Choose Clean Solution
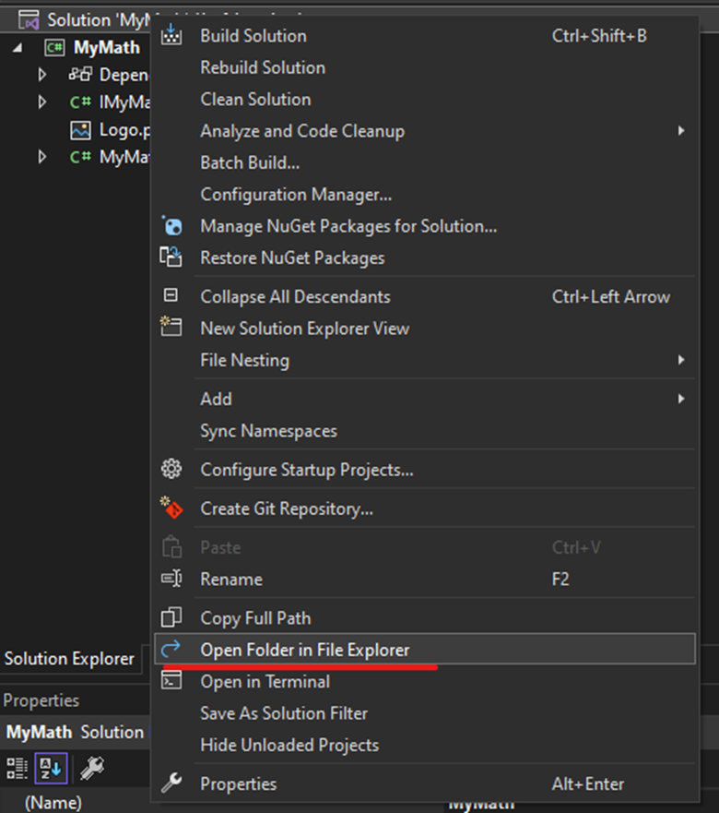 (x=425, y=99)
